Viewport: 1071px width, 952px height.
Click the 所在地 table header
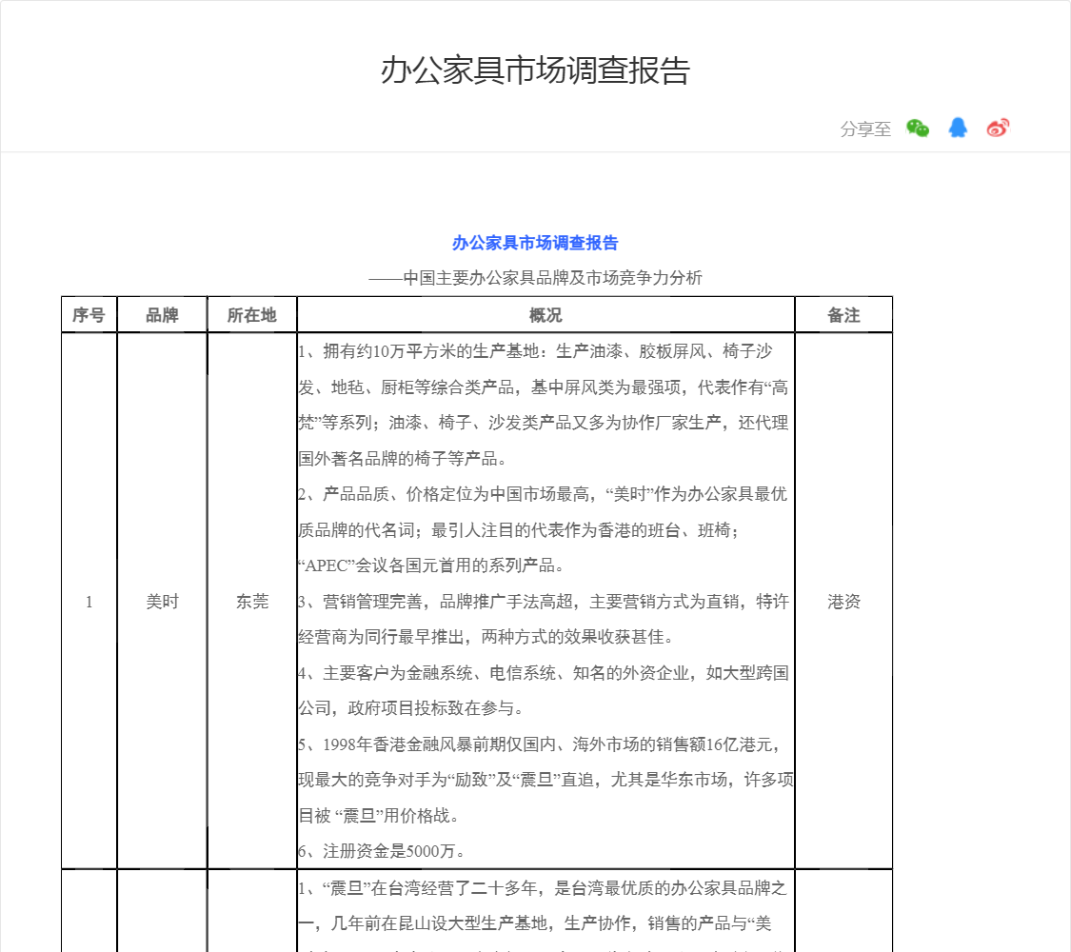(x=252, y=315)
